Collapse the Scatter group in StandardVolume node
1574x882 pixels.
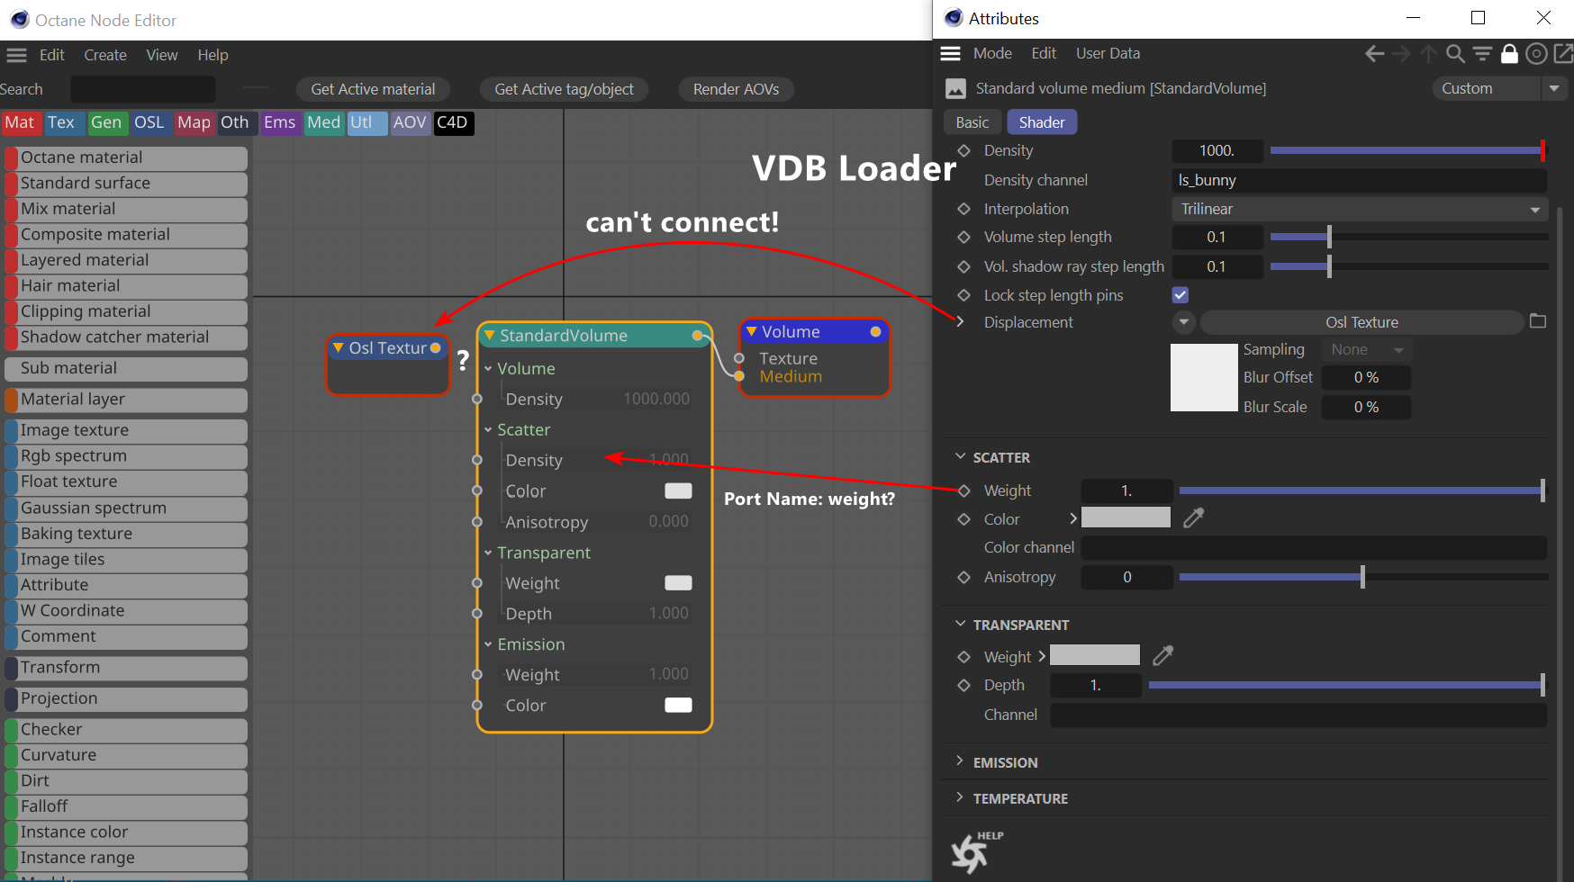coord(488,430)
